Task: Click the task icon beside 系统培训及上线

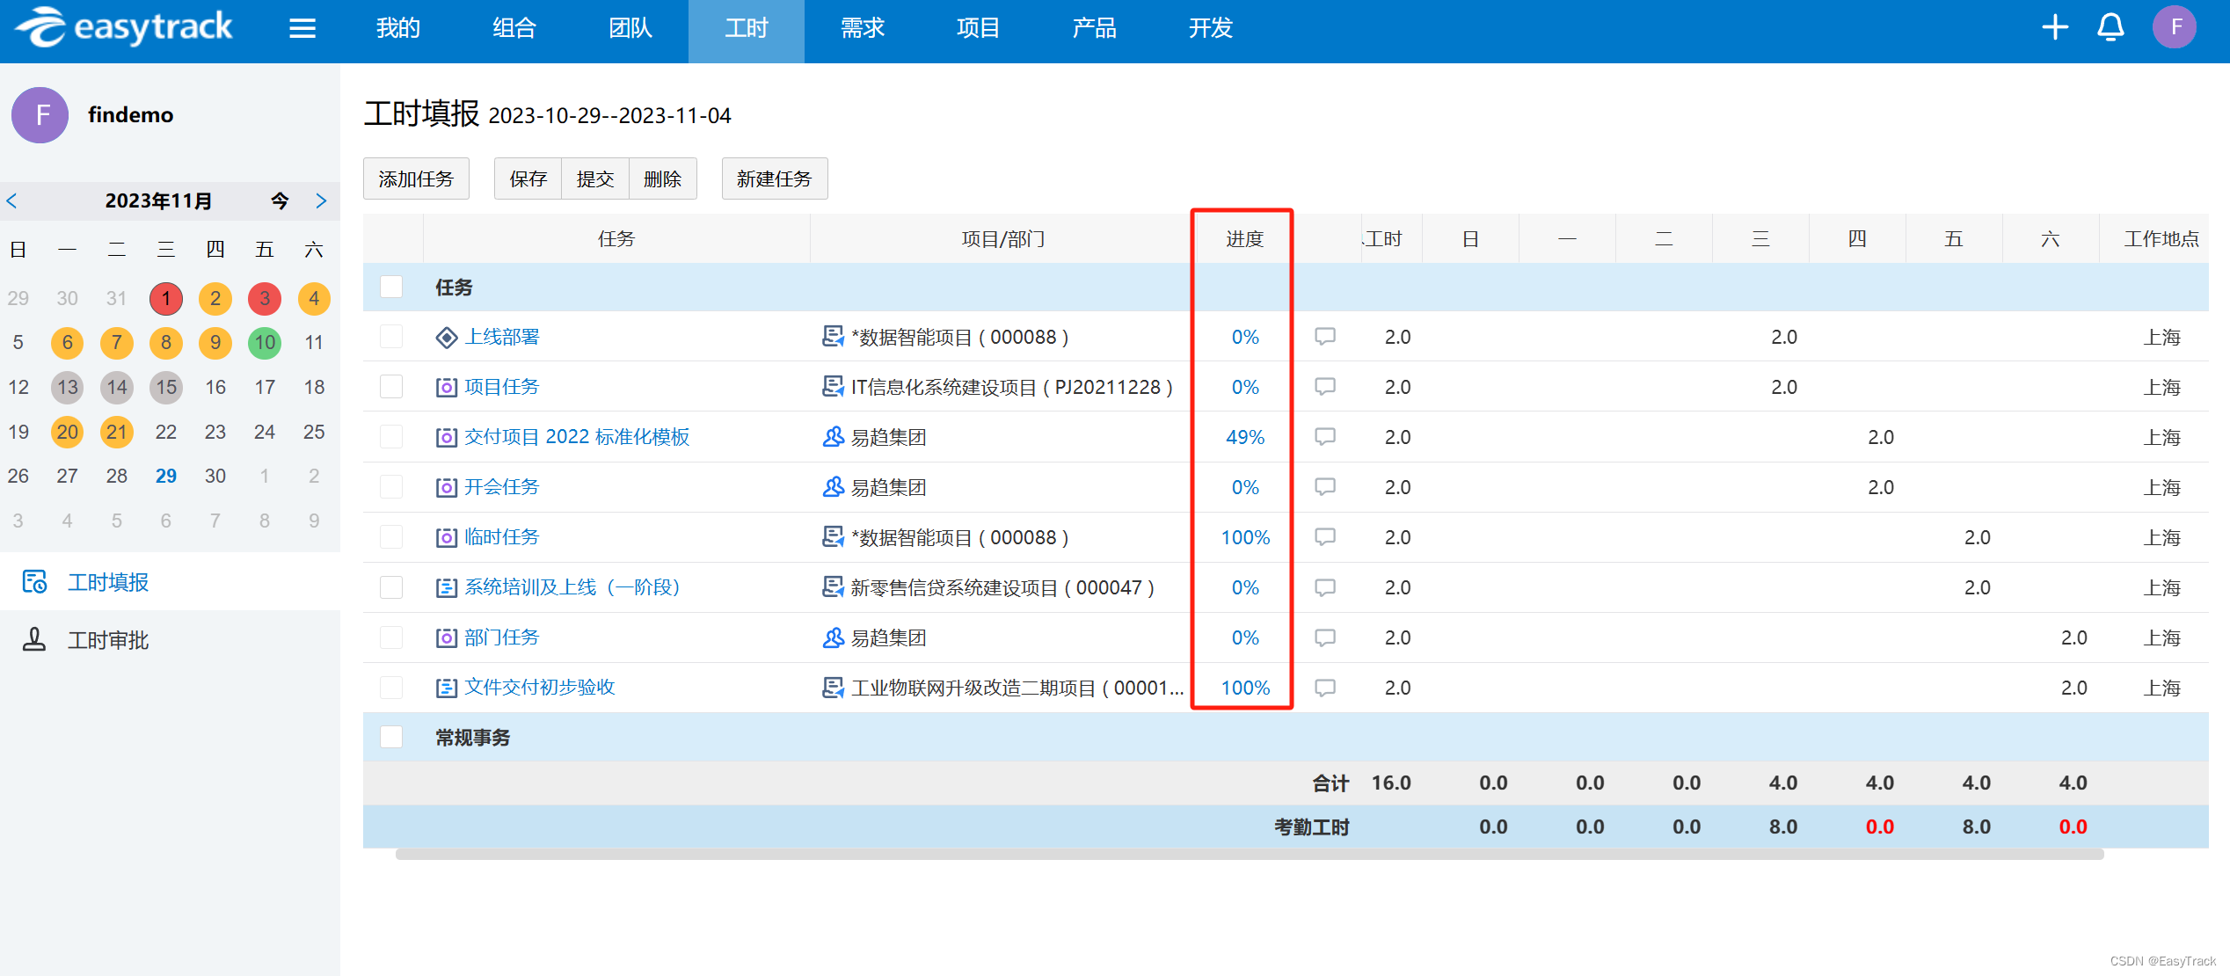Action: tap(447, 588)
